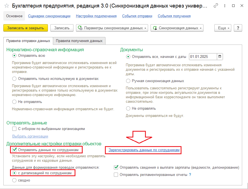Choose 'Ручная синхронизация данных' option

(x=128, y=81)
